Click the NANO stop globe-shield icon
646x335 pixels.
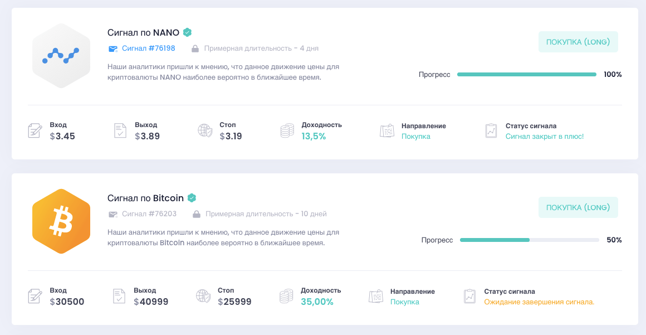point(205,130)
